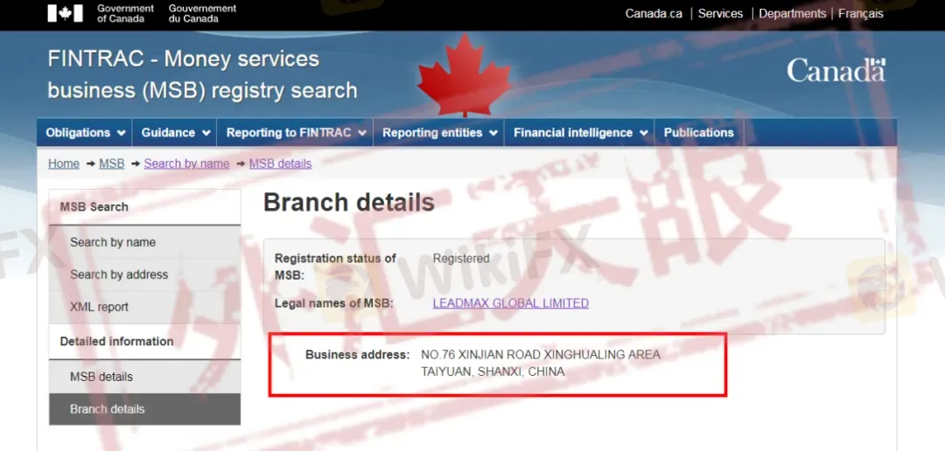Open the Publications menu item
The height and width of the screenshot is (451, 945).
[x=699, y=133]
